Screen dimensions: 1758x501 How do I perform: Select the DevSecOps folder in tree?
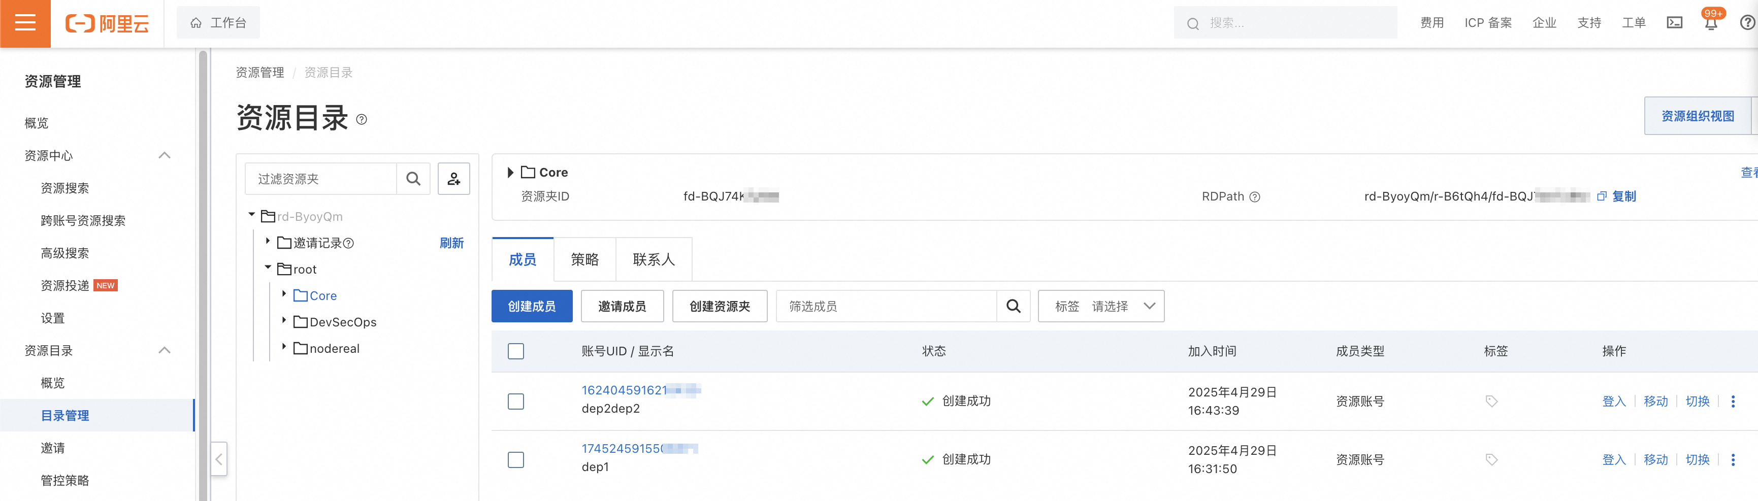(343, 322)
